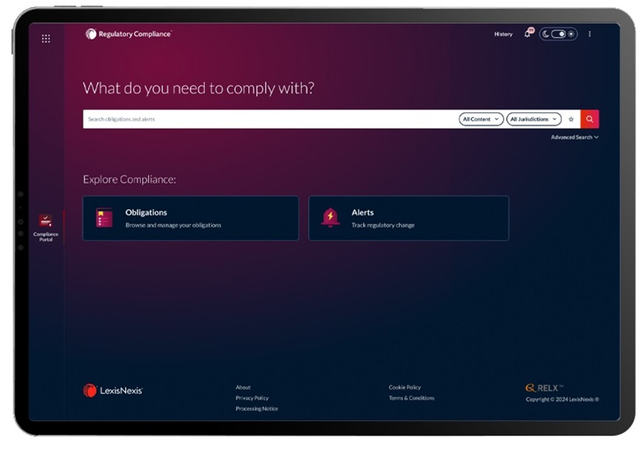Click the Alerts bell icon
644x456 pixels.
point(330,218)
